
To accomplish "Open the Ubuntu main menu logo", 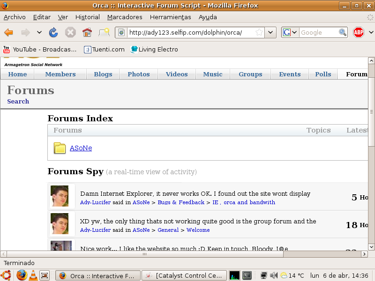I will click(7, 275).
